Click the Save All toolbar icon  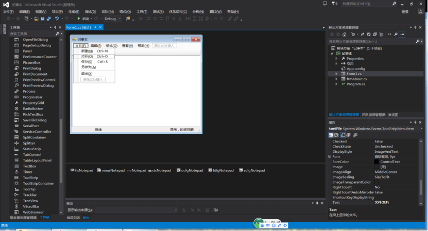click(49, 19)
